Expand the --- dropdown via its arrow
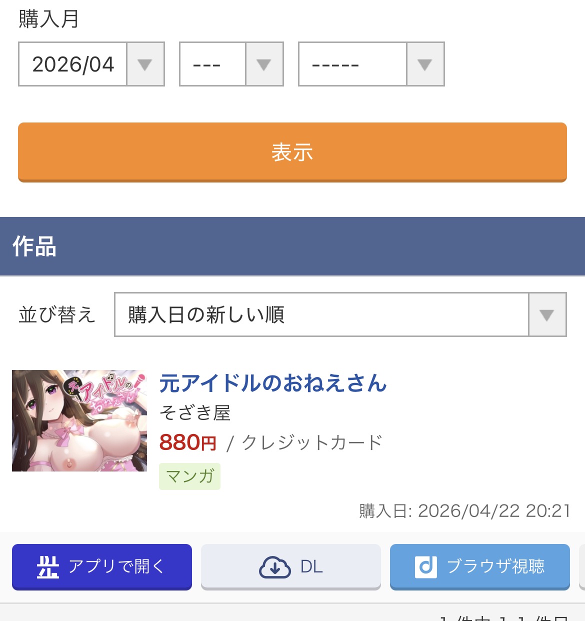The image size is (585, 621). (x=264, y=64)
